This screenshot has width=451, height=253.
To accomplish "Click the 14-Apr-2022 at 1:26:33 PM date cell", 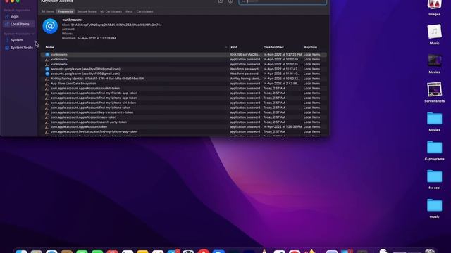I will coord(283,126).
